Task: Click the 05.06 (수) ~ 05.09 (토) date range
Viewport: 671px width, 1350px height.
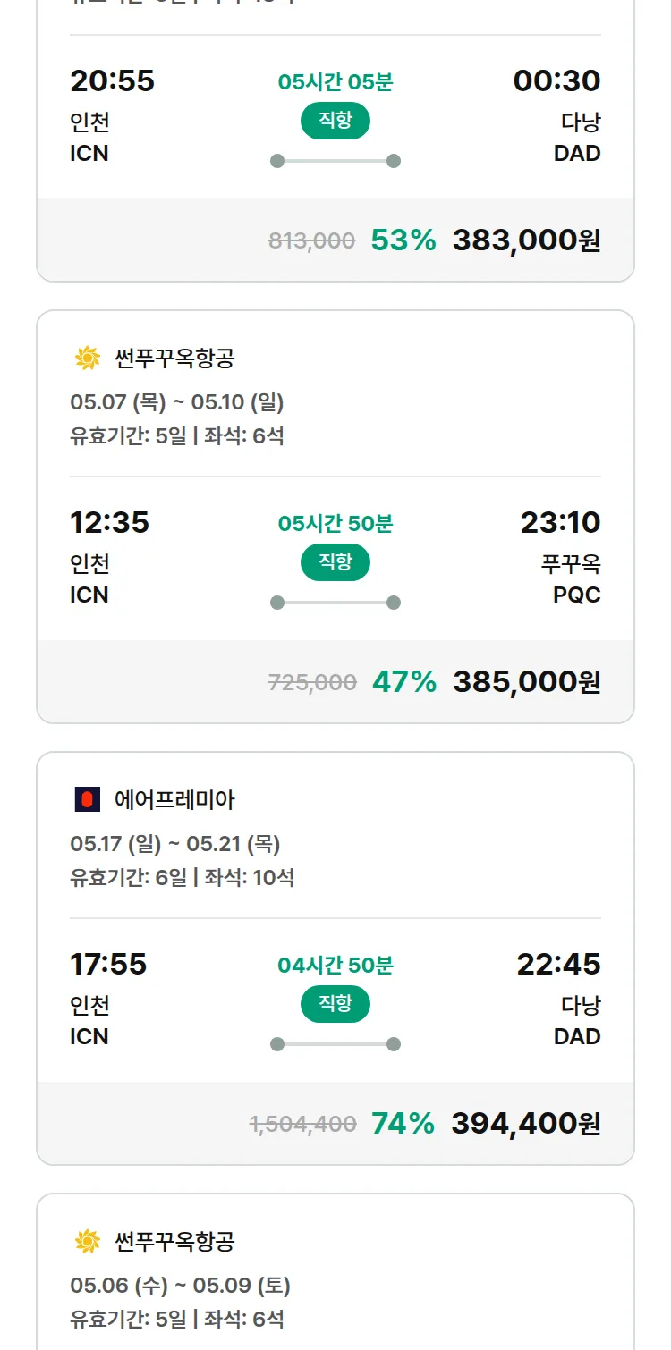Action: (x=181, y=1286)
